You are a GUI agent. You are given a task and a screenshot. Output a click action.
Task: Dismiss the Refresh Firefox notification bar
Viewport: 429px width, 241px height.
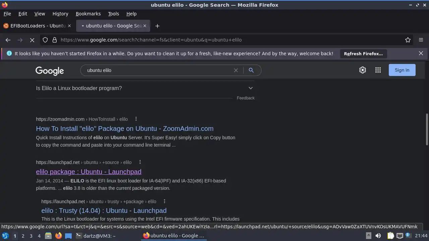pyautogui.click(x=421, y=53)
